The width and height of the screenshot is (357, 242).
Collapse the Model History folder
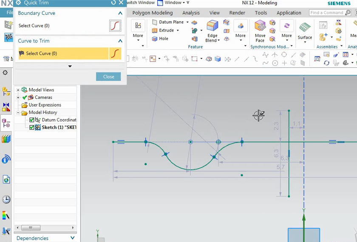tap(18, 113)
